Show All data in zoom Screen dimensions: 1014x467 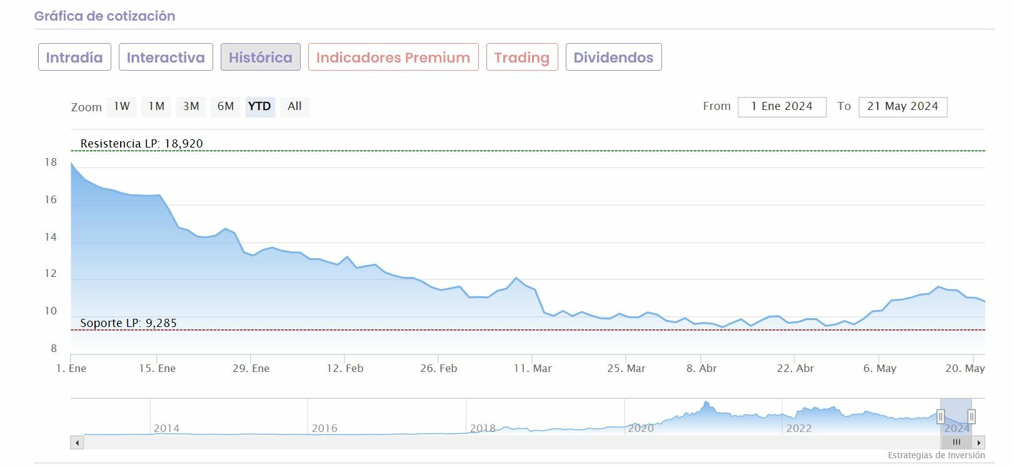pyautogui.click(x=294, y=107)
